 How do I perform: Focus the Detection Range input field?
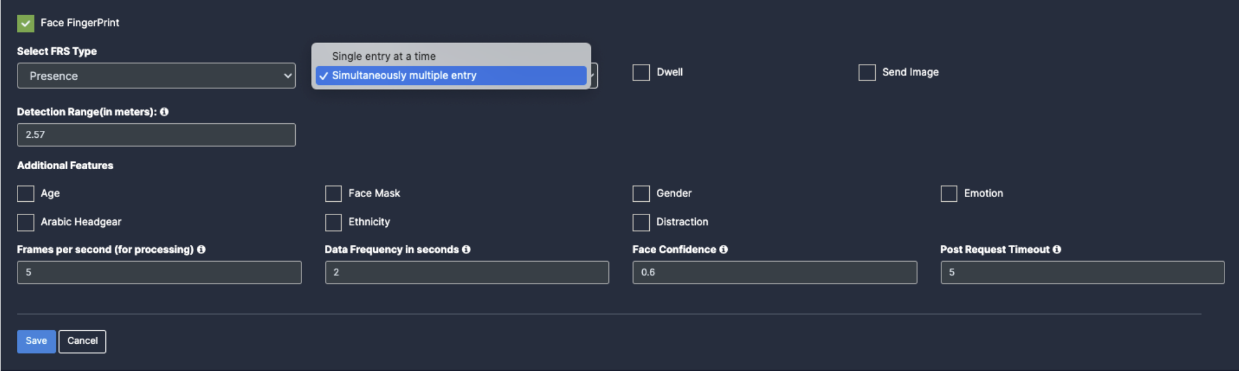(x=156, y=135)
